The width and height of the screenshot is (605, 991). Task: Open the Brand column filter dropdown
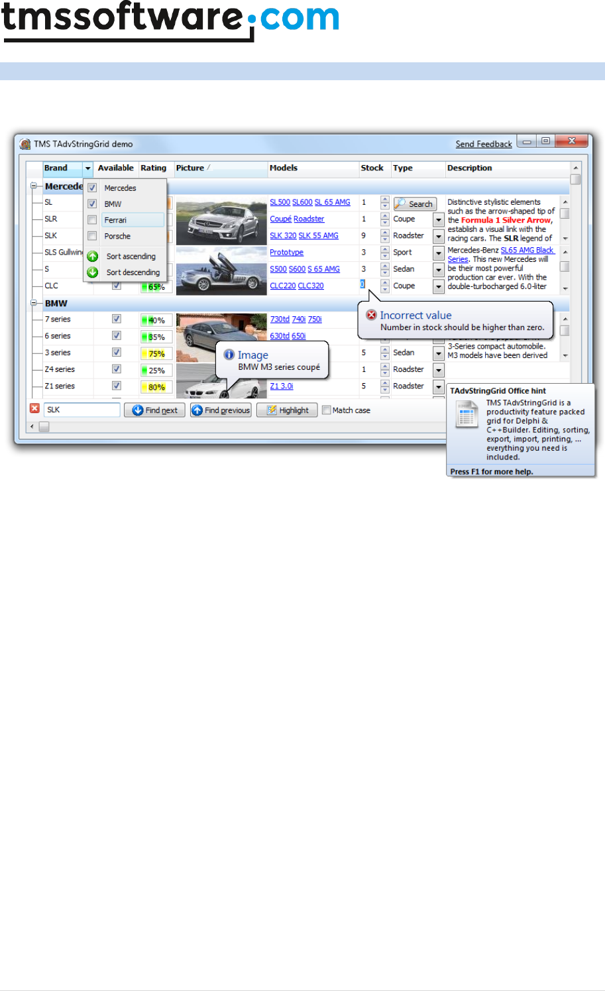88,168
